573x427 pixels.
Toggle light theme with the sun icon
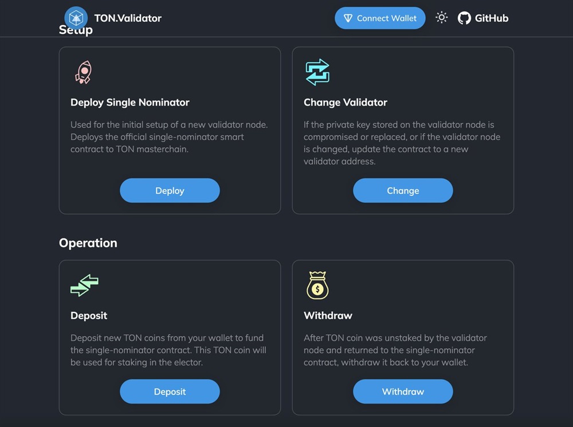tap(441, 18)
